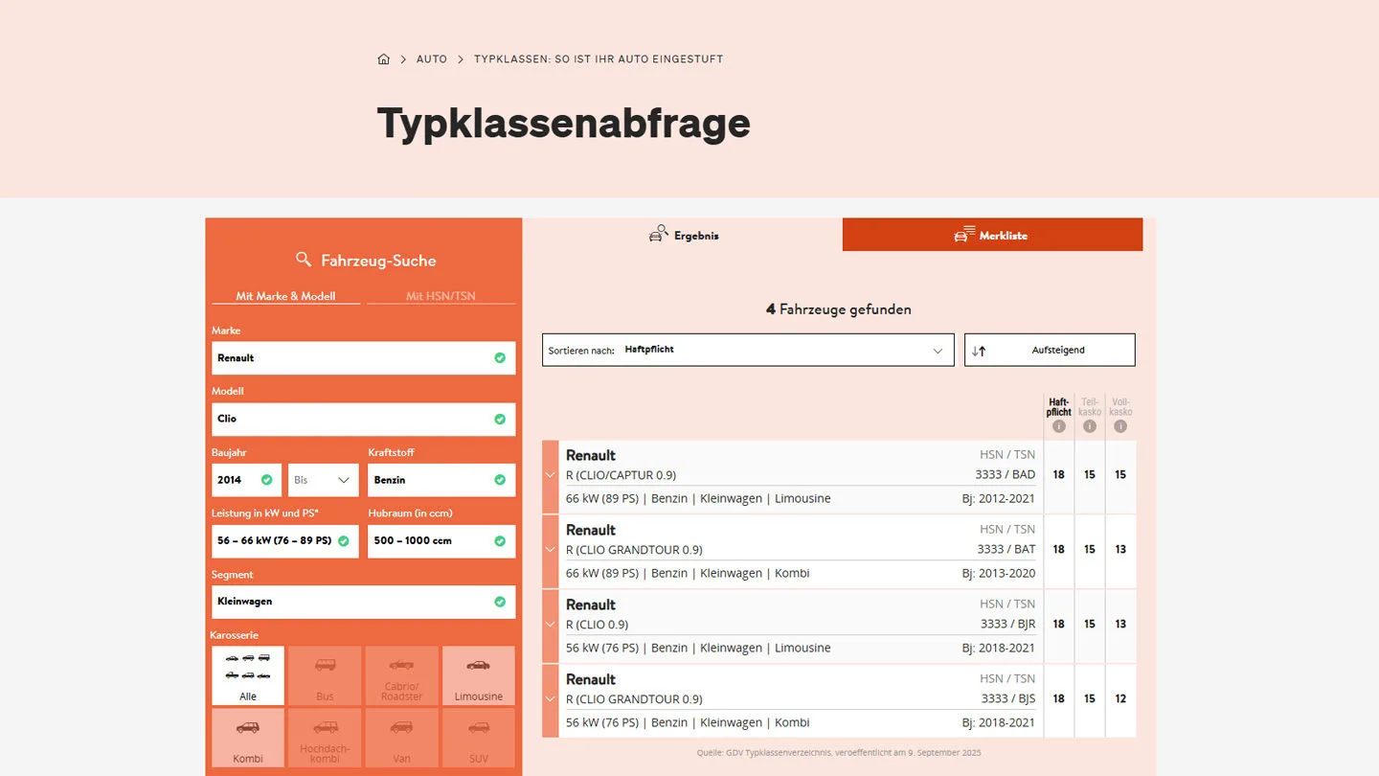Select the SUV body type tile
Viewport: 1379px width, 776px height.
tap(478, 738)
